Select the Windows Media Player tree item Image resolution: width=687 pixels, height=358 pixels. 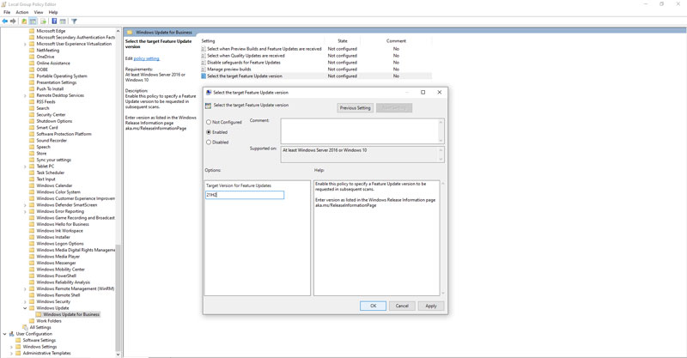click(58, 257)
